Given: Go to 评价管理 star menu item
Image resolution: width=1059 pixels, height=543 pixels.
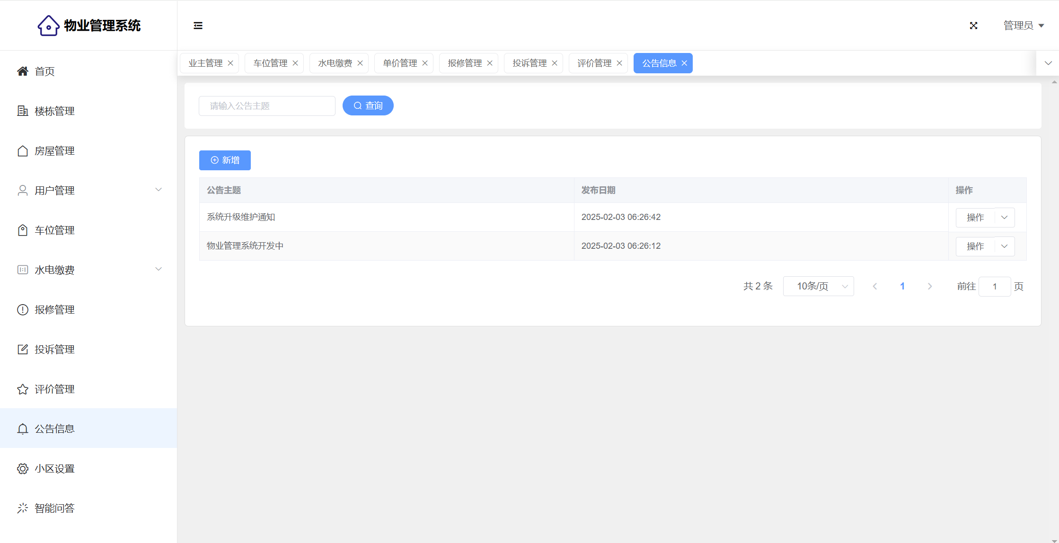Looking at the screenshot, I should (x=54, y=389).
